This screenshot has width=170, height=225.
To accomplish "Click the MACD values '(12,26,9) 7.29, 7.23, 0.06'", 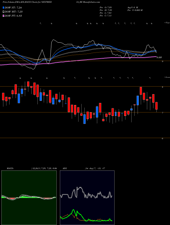I will point(44,168).
